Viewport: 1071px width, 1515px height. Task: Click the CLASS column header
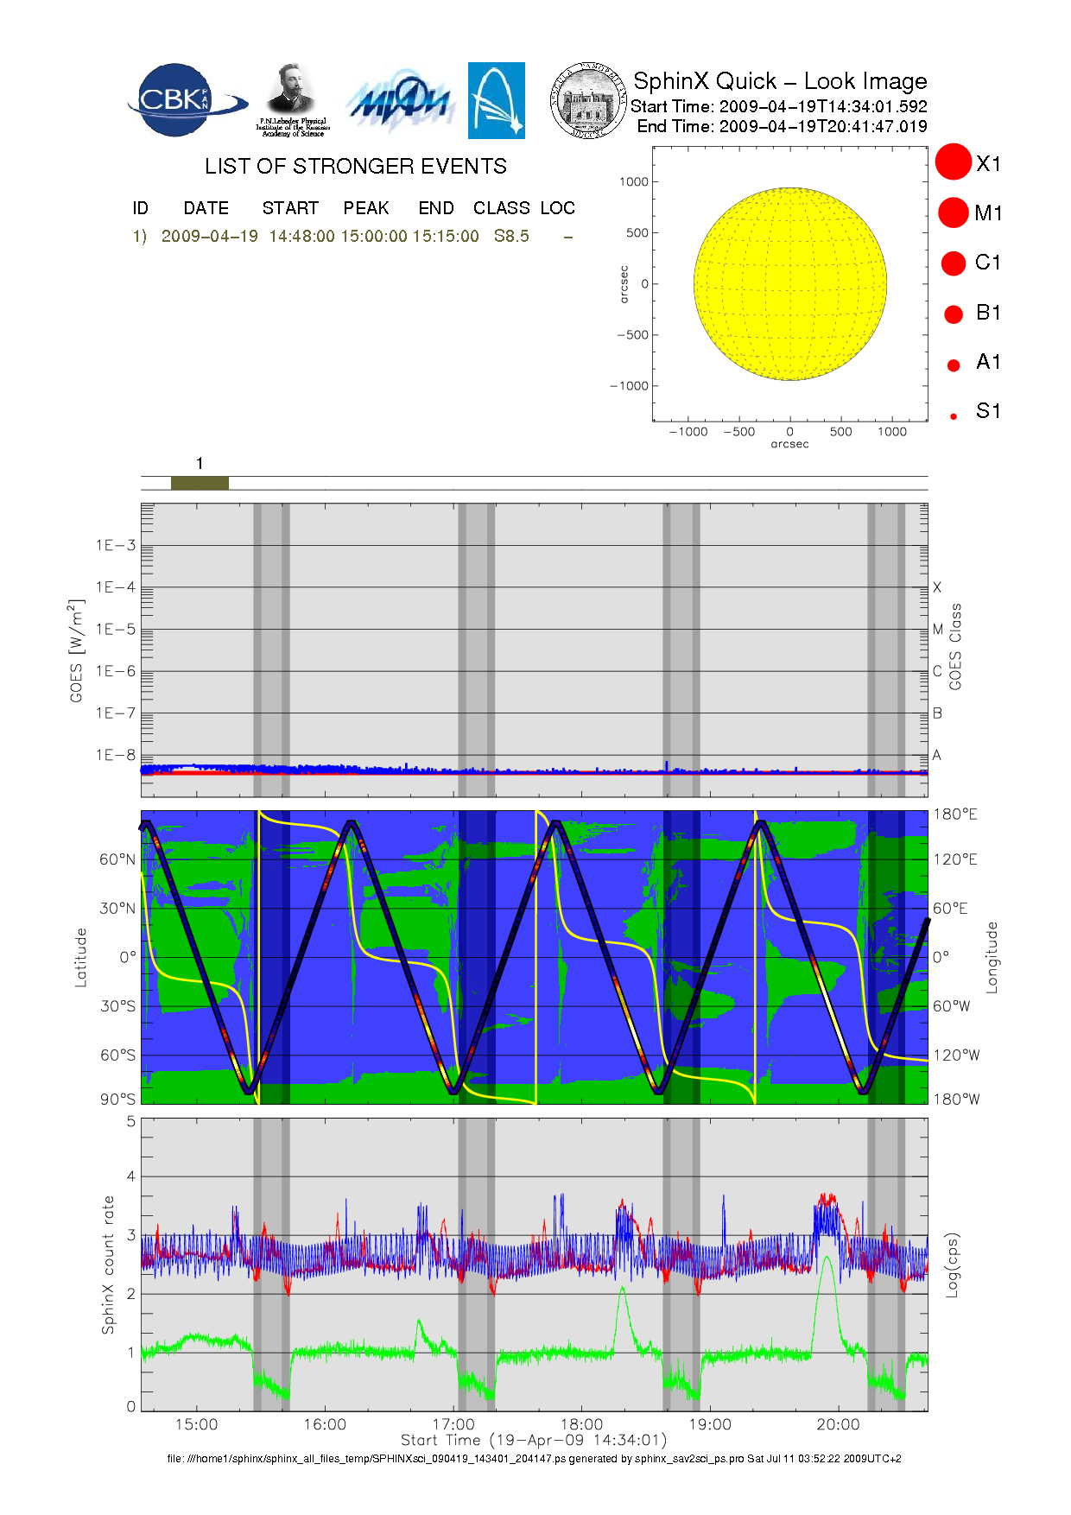501,208
